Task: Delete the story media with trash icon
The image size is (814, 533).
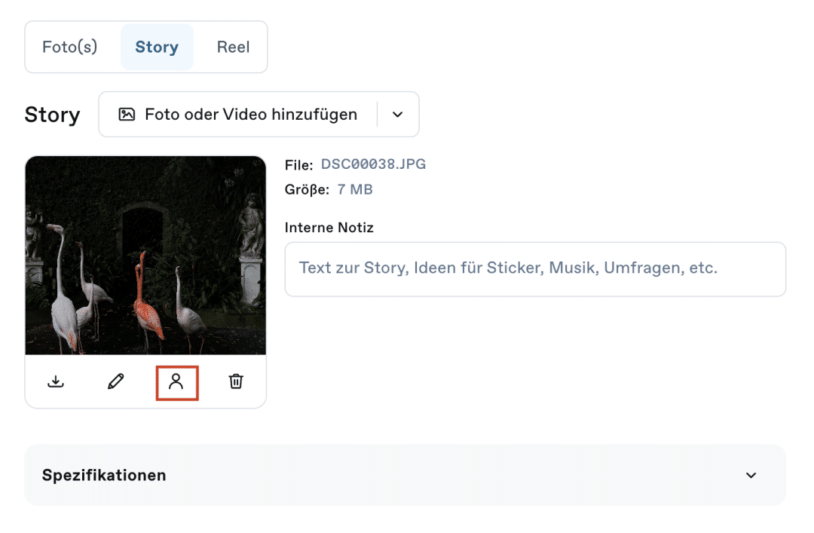Action: click(236, 381)
